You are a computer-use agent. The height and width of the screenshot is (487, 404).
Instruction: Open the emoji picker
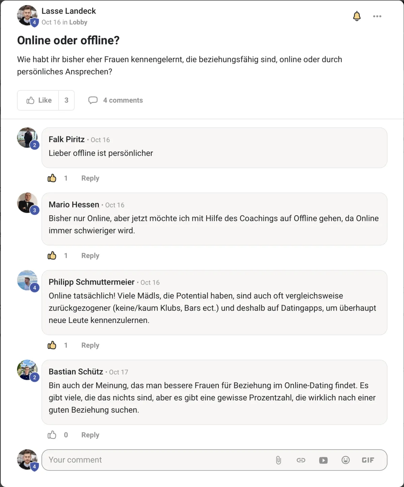(345, 460)
